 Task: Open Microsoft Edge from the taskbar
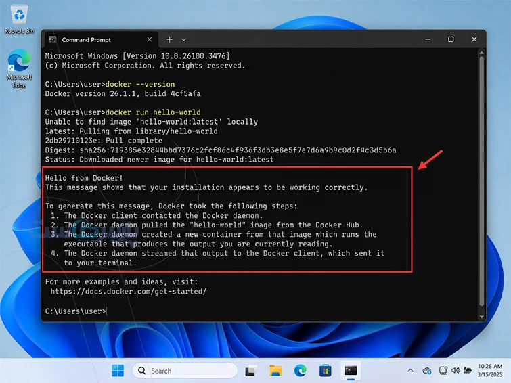point(300,371)
